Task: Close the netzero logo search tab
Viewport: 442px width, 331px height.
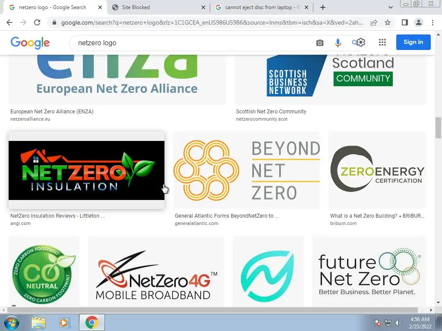Action: pos(100,8)
